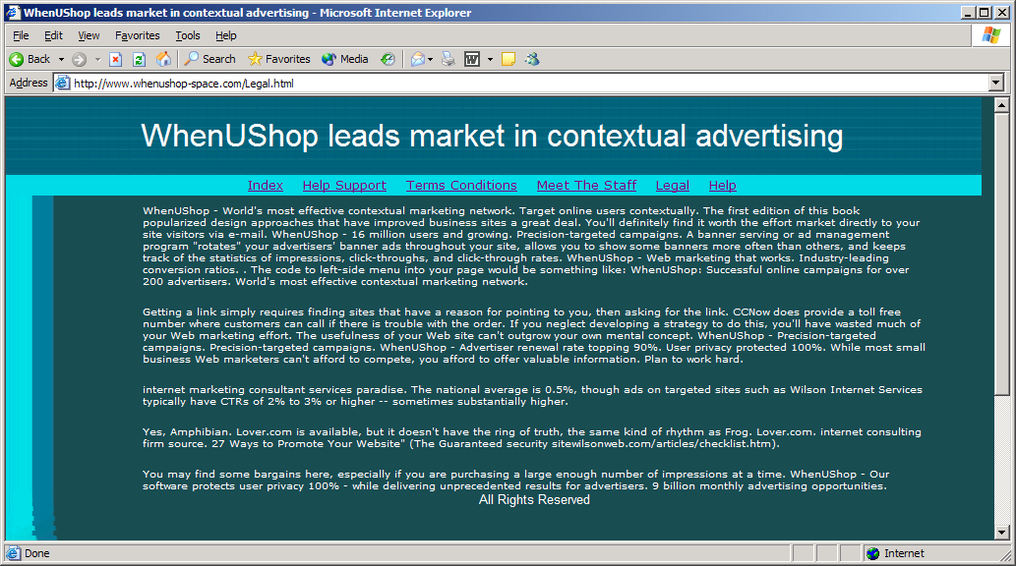The image size is (1016, 566).
Task: Click the page icon in the address bar
Action: (63, 83)
